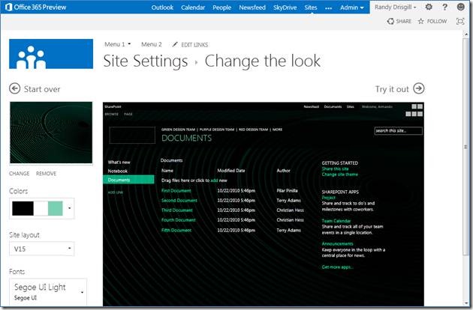Click the Office 365 Preview logo

[x=36, y=7]
